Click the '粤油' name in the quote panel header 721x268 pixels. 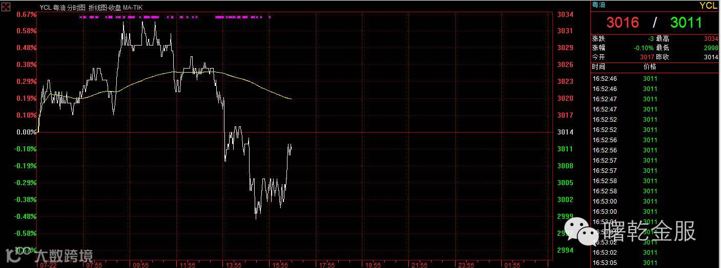coord(598,5)
